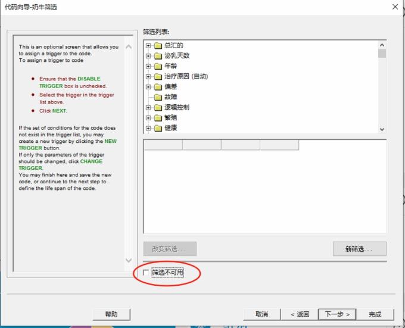This screenshot has width=405, height=328.
Task: Expand the 总汇的 folder node
Action: (148, 46)
